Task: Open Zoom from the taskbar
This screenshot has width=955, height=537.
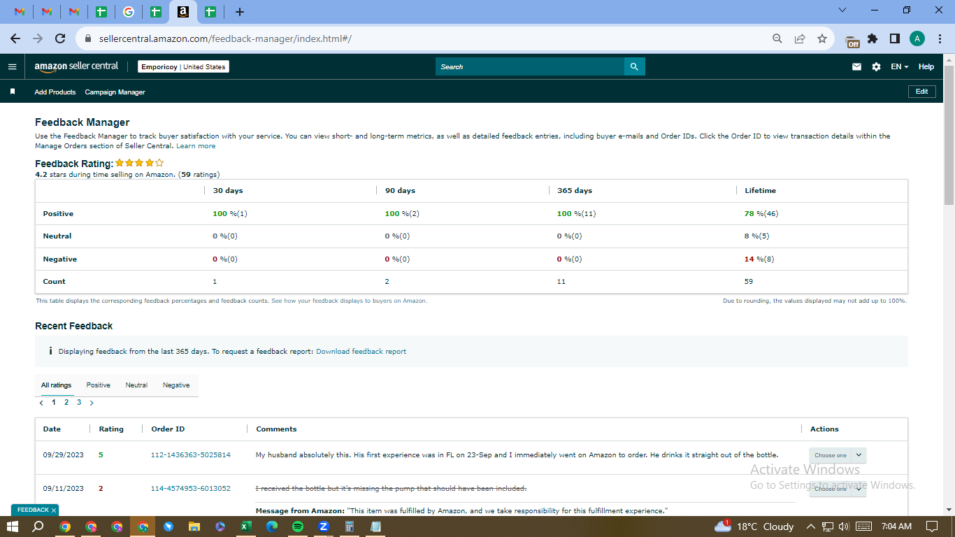Action: [324, 527]
